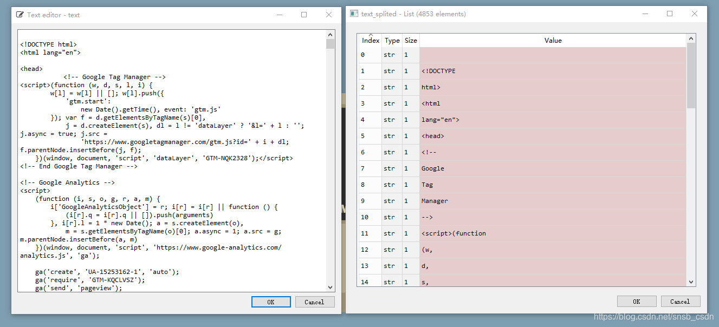This screenshot has height=327, width=719.
Task: Click the Text editor vertical scrollbar thumb
Action: pyautogui.click(x=331, y=44)
